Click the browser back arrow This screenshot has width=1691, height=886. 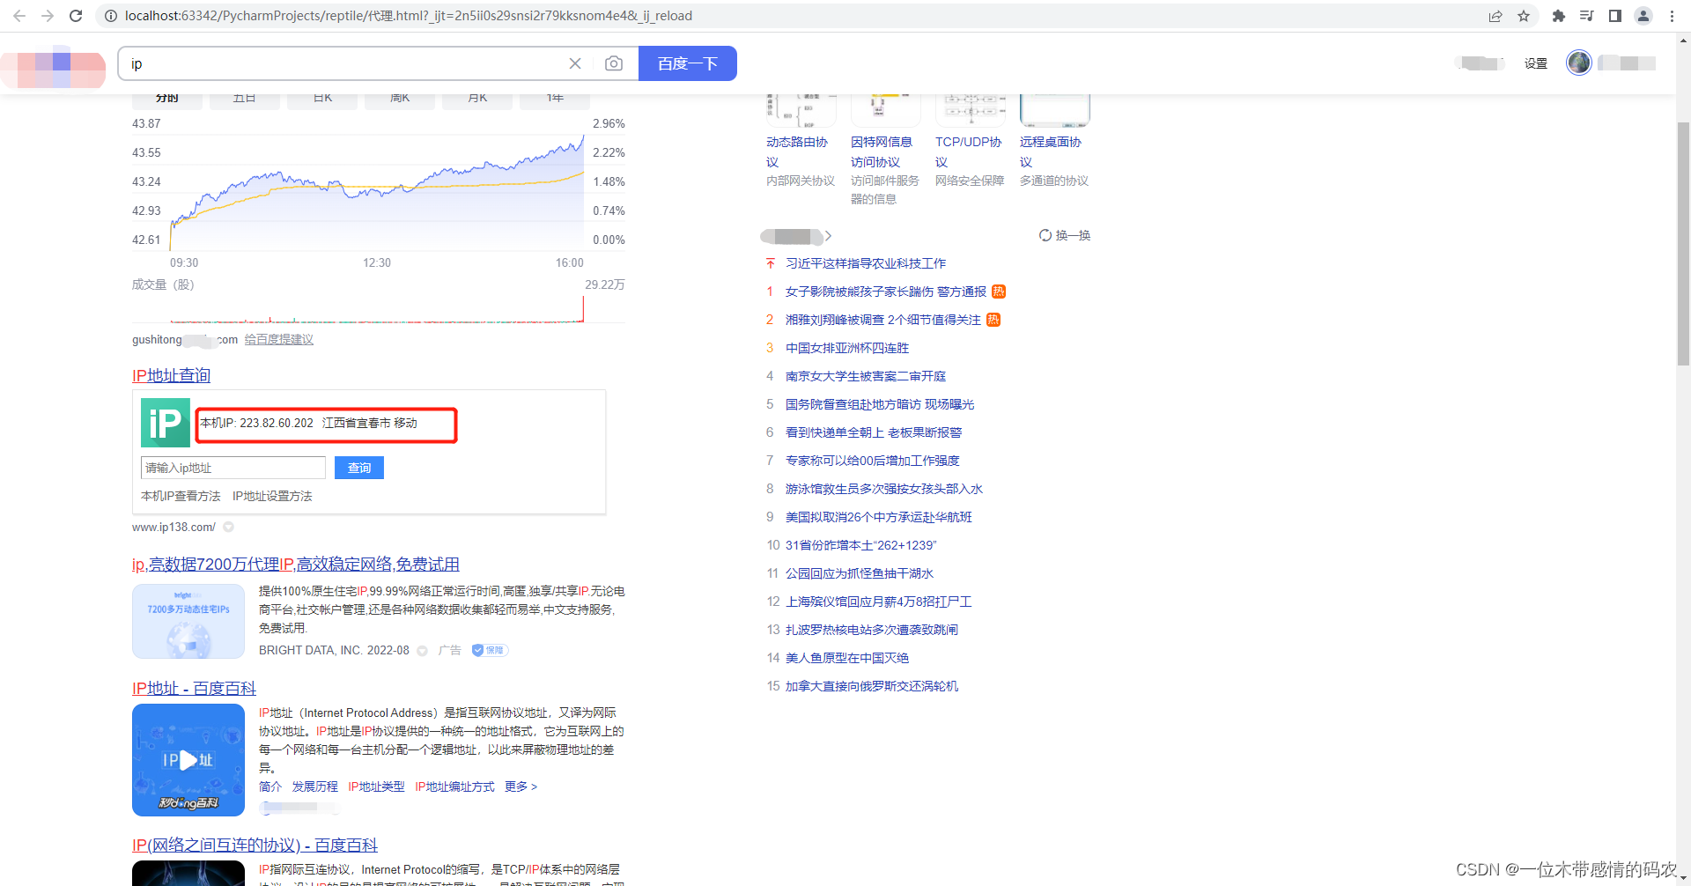coord(19,16)
